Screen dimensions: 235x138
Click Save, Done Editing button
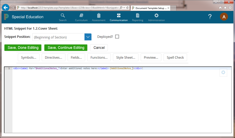23,48
